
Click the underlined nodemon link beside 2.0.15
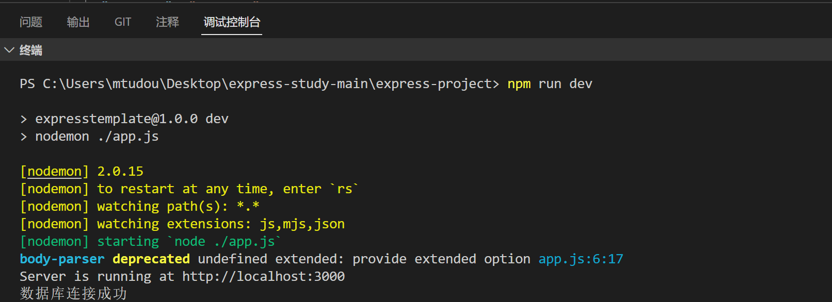(x=54, y=171)
